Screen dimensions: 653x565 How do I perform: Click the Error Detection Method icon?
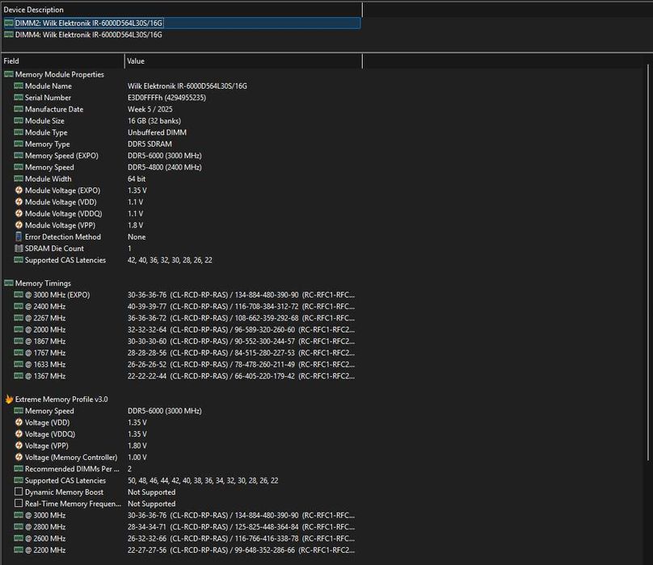[x=19, y=236]
